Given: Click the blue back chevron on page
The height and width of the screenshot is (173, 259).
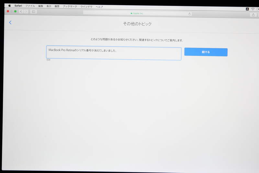Looking at the screenshot, I should (x=10, y=22).
